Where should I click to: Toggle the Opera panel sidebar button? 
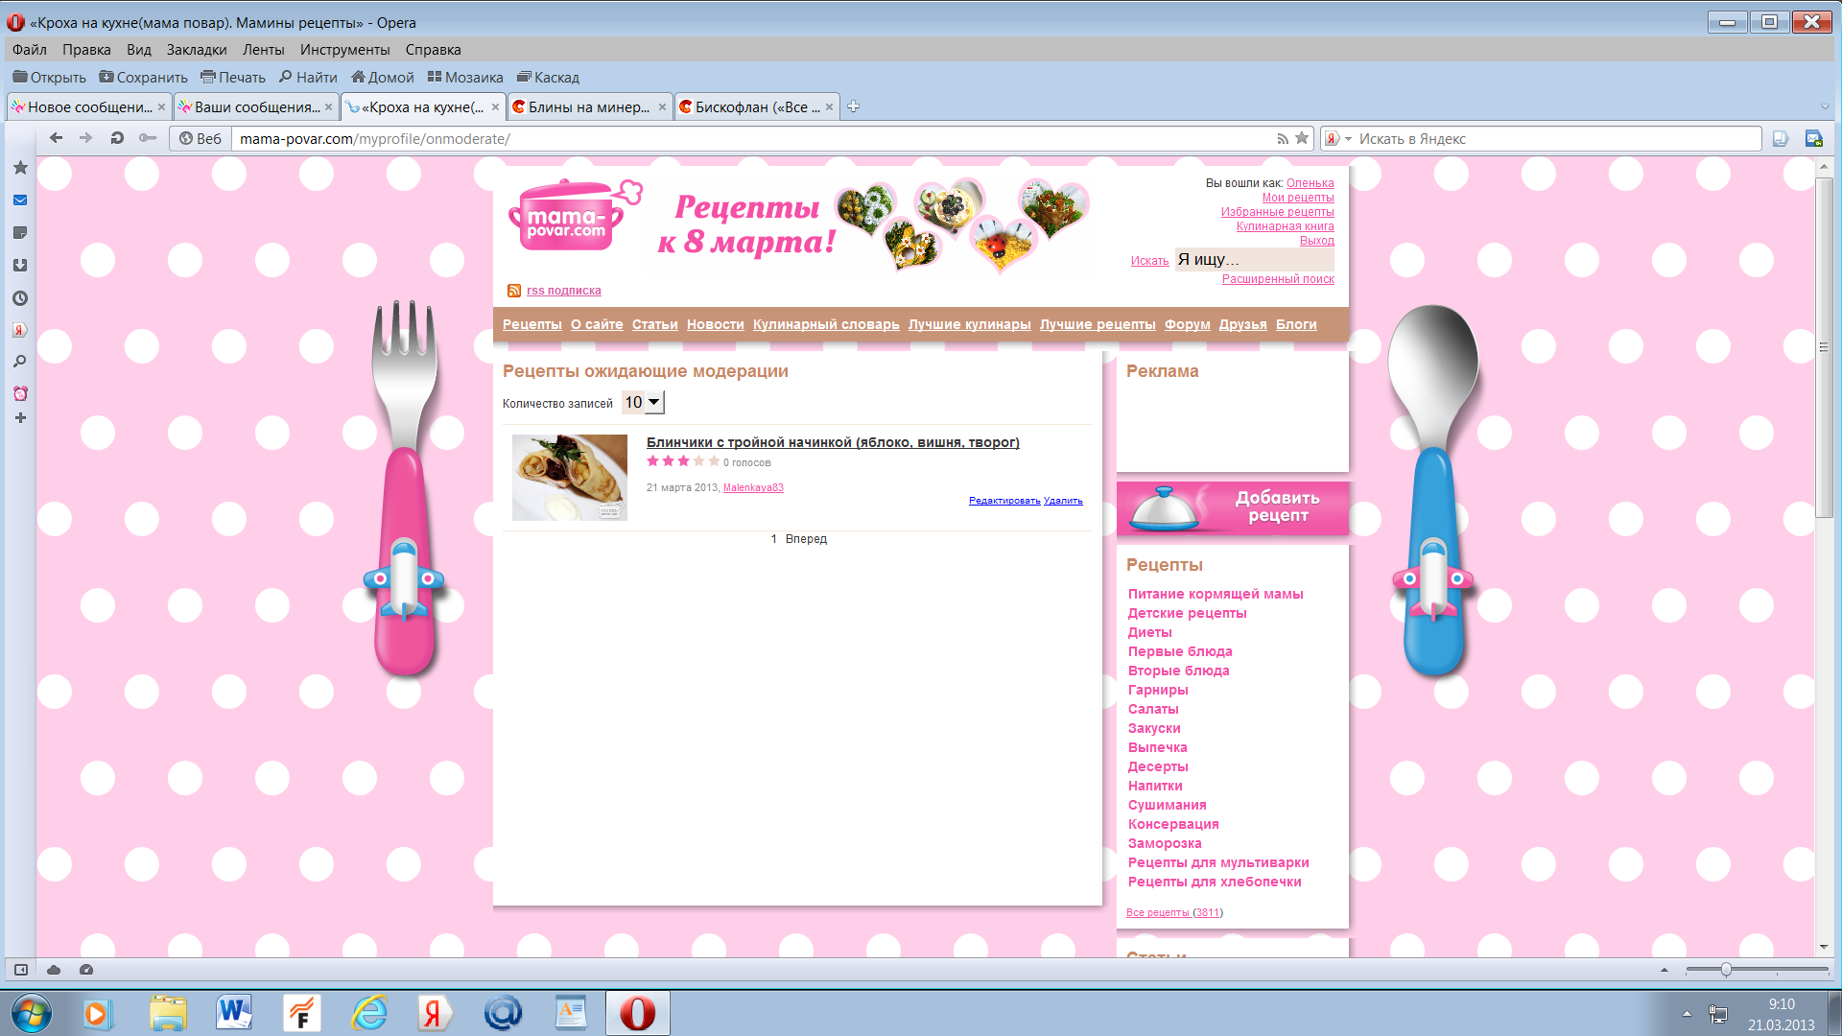click(20, 970)
